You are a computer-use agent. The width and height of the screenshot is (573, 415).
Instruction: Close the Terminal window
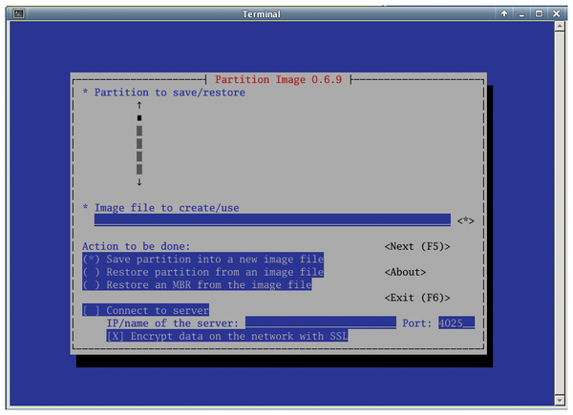pos(556,14)
